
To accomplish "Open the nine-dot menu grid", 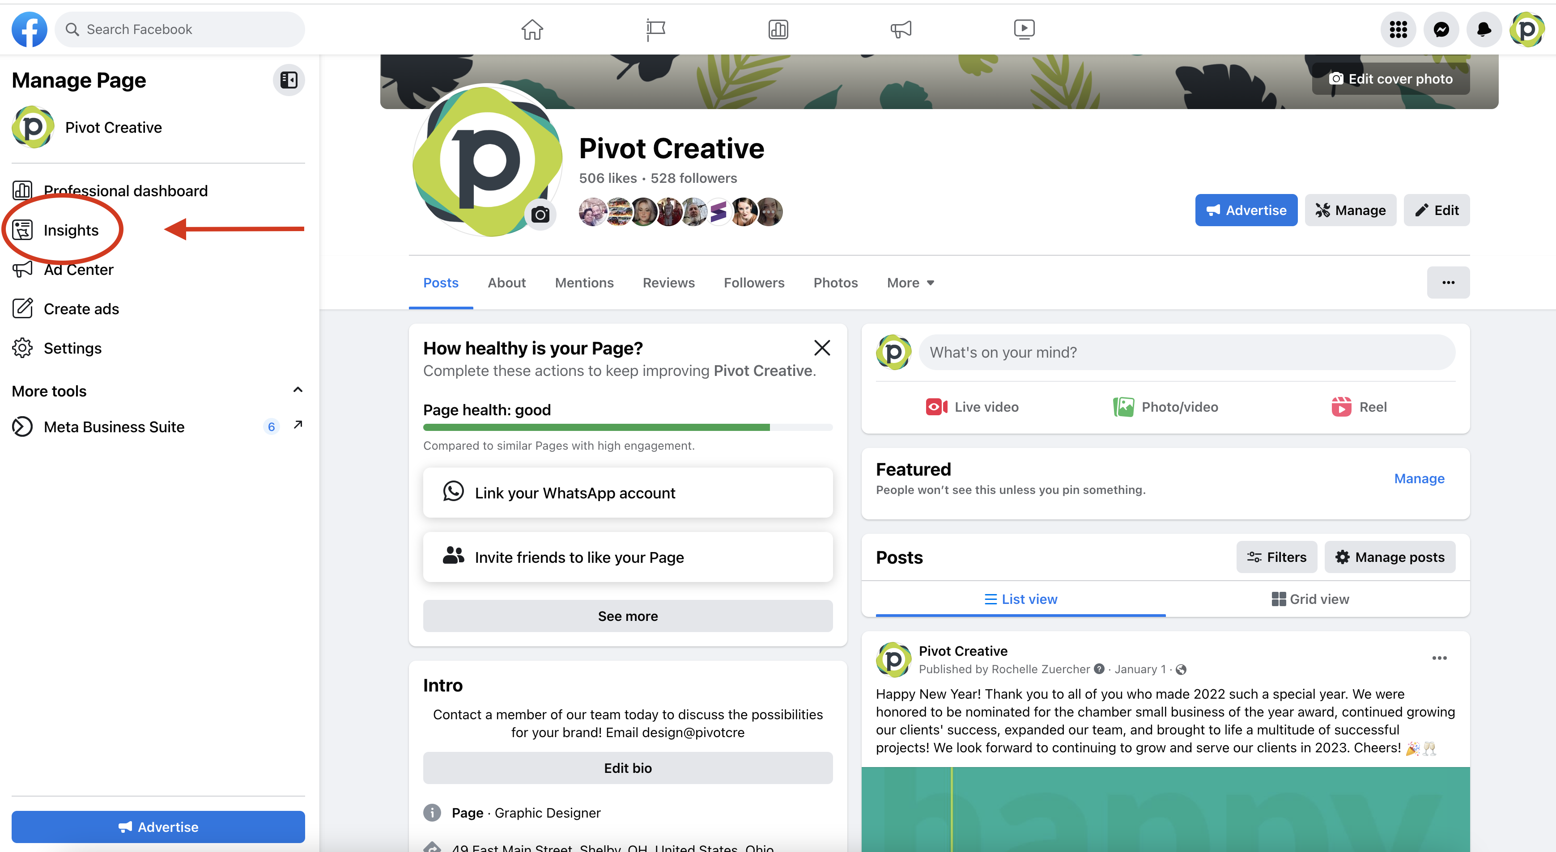I will [1398, 29].
